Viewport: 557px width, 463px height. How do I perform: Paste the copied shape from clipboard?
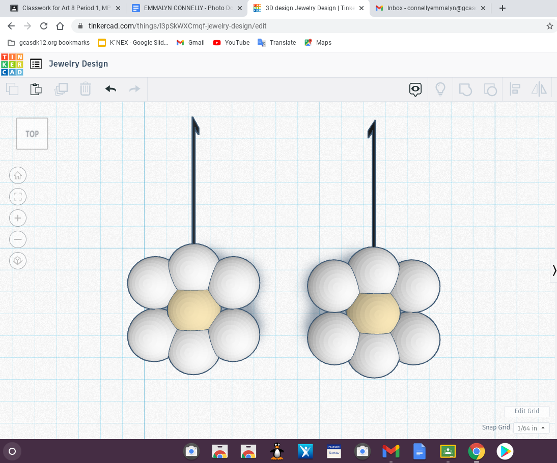(x=36, y=88)
